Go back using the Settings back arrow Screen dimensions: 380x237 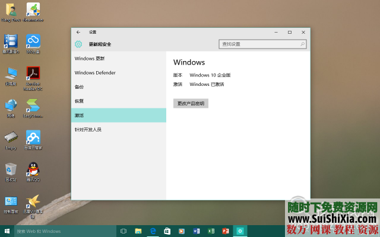[78, 32]
